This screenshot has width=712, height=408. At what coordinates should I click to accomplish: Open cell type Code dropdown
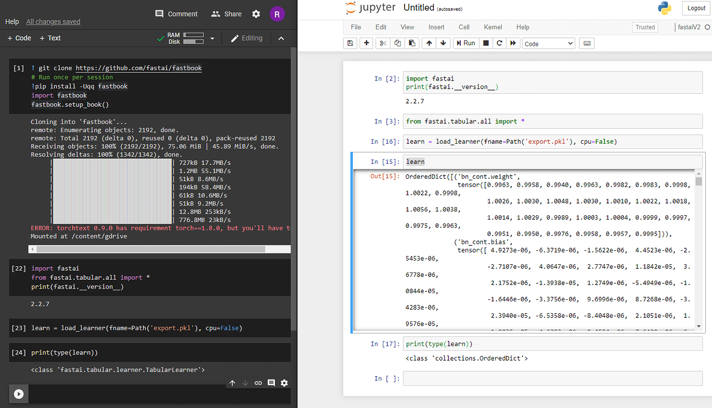(x=548, y=44)
